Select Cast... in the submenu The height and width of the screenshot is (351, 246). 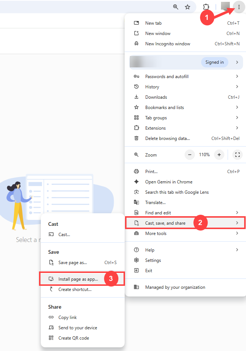click(x=83, y=234)
